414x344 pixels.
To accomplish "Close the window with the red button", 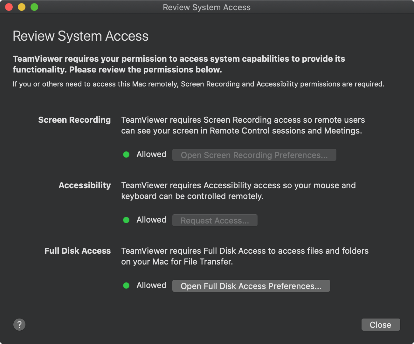I will pyautogui.click(x=9, y=7).
